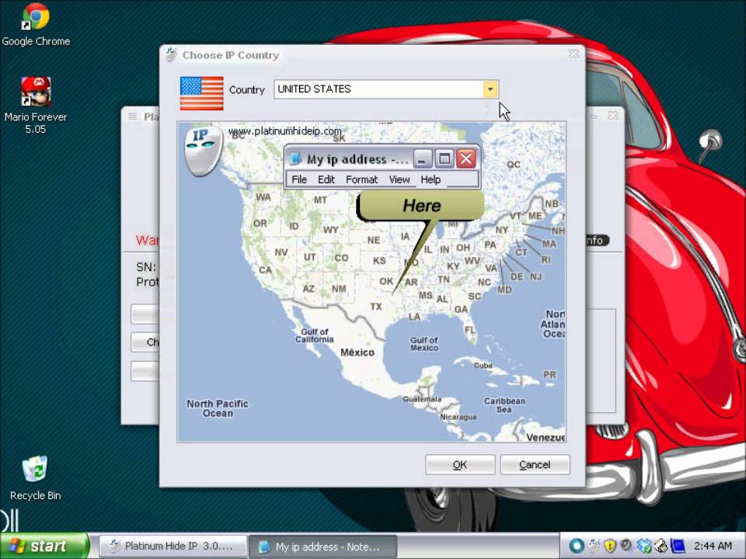Open the Notepad File menu
Screen dimensions: 746x559
click(x=298, y=179)
